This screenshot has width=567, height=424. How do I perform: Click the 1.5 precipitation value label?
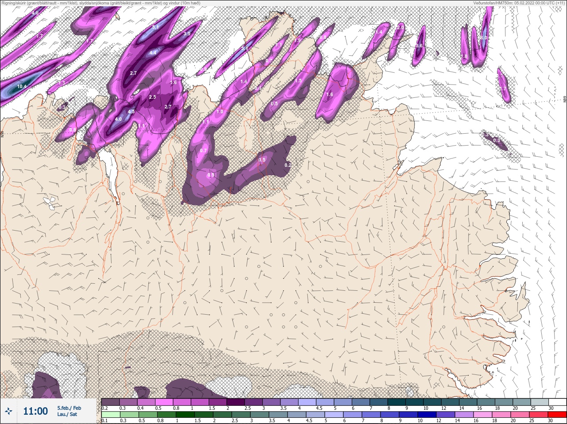[x=298, y=81]
